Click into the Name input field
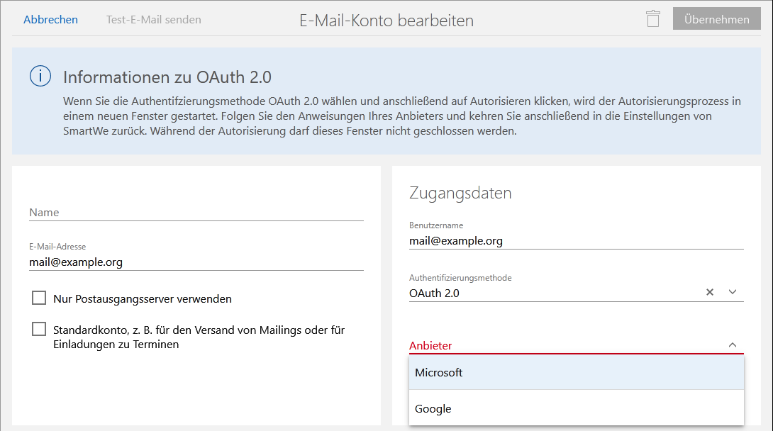This screenshot has width=773, height=431. coord(196,212)
